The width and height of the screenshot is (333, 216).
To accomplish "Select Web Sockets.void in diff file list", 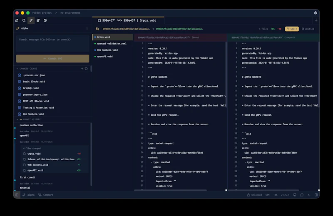I will [113, 50].
